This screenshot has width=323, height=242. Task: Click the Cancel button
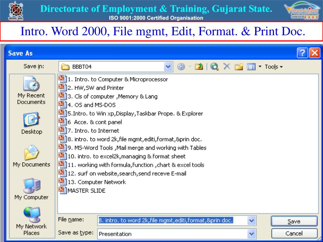click(x=294, y=233)
